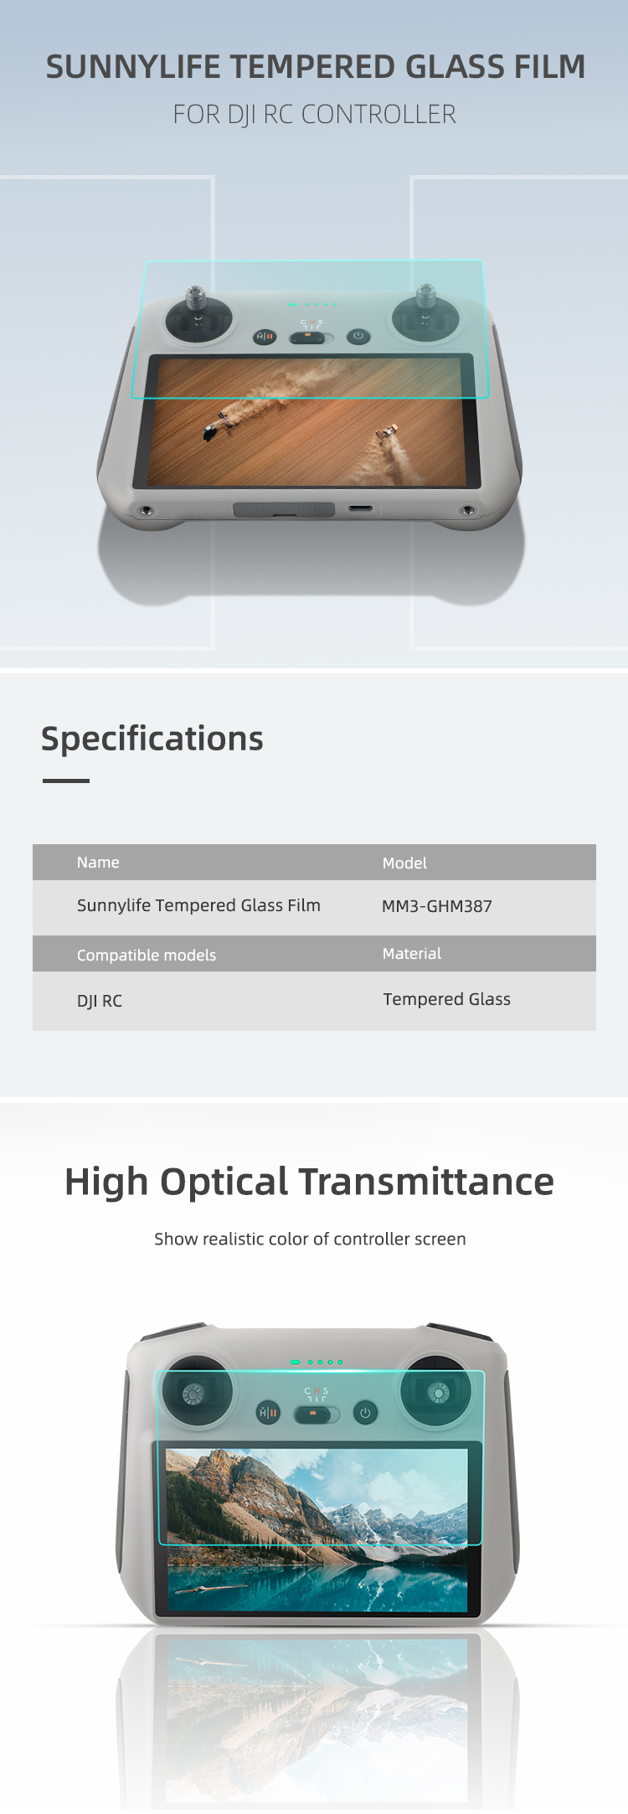Image resolution: width=628 pixels, height=1814 pixels.
Task: Click the Compatible models header cell
Action: tap(147, 955)
